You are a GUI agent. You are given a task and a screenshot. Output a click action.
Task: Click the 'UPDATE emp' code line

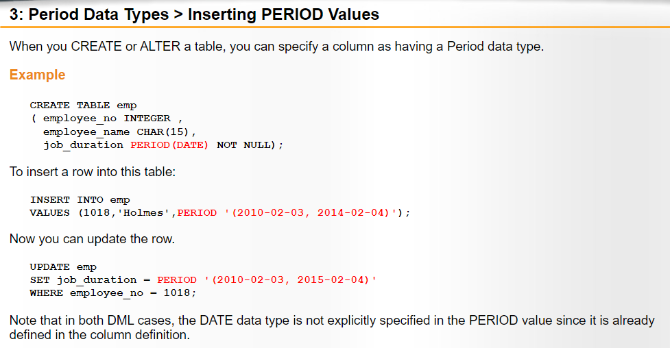coord(63,267)
